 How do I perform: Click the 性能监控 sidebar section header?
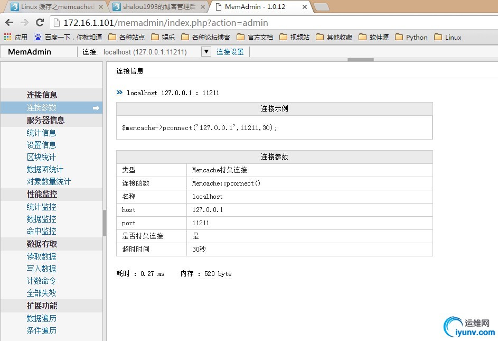point(51,194)
